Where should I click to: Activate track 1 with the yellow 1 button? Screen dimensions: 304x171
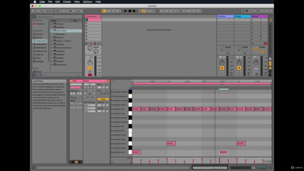click(x=90, y=68)
